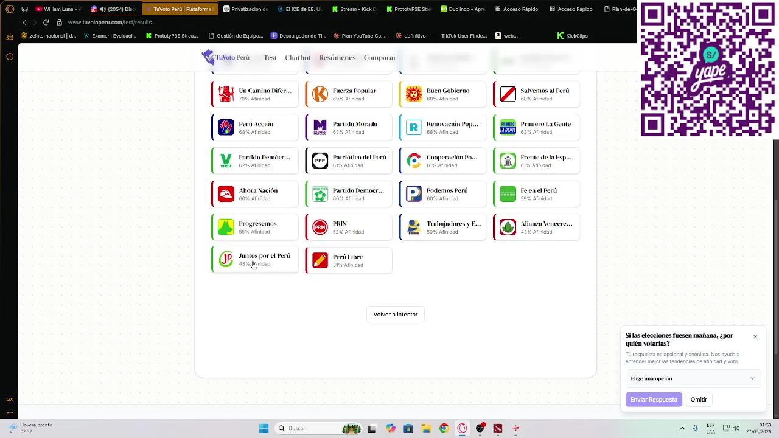Click the Salvemos al Perú logo

(508, 94)
